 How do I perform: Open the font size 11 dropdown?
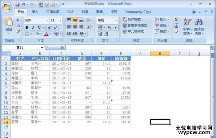61,20
